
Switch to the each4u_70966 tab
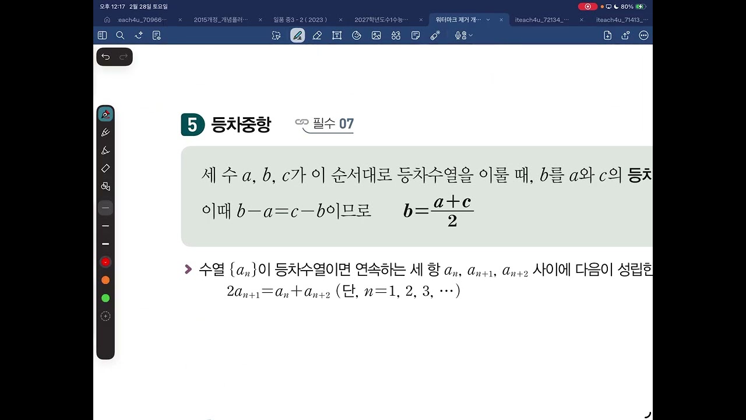click(142, 20)
